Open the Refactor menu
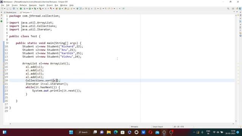 23,5
